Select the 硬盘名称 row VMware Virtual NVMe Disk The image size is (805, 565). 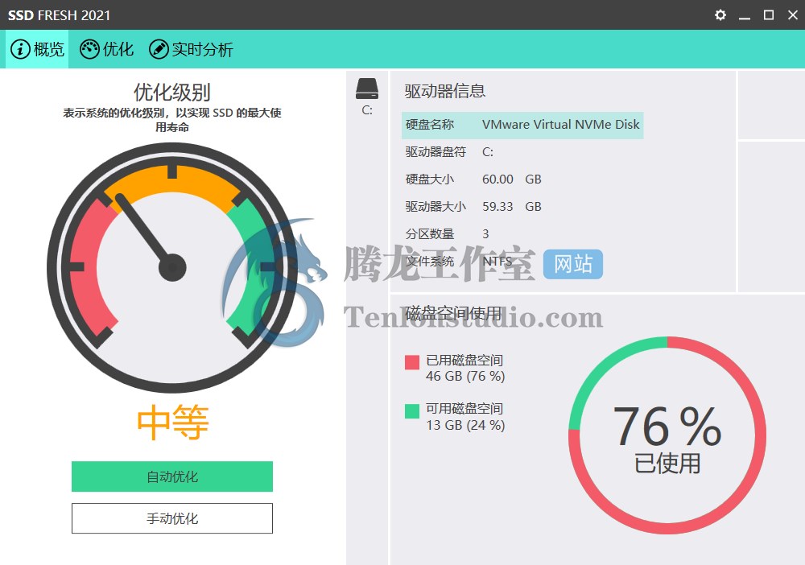(522, 125)
